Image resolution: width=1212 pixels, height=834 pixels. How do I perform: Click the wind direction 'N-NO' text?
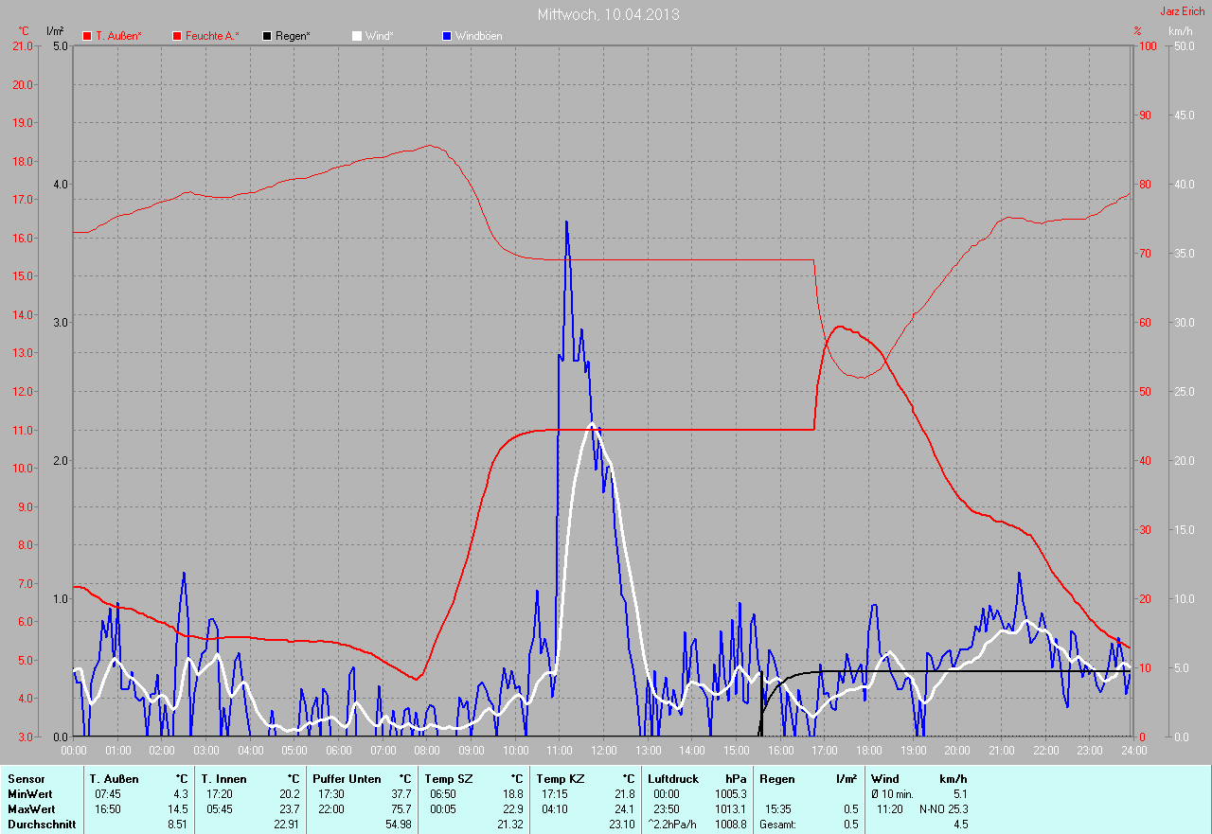point(932,809)
